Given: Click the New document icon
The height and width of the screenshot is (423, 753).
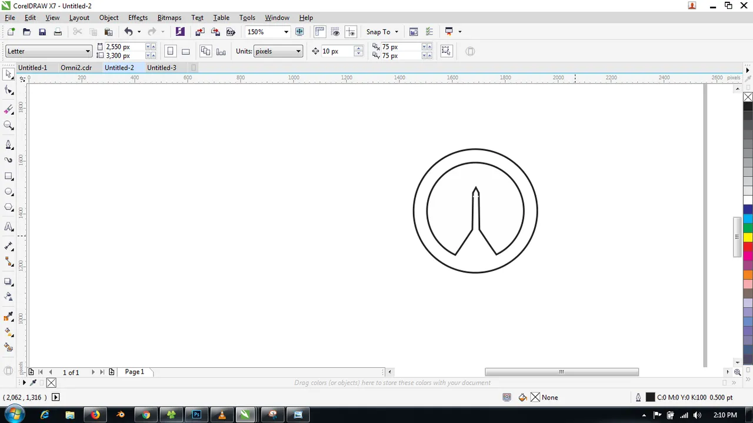Looking at the screenshot, I should [11, 32].
